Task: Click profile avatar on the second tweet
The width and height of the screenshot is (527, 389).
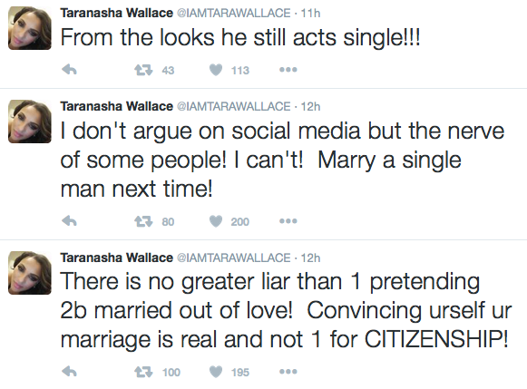Action: [30, 122]
